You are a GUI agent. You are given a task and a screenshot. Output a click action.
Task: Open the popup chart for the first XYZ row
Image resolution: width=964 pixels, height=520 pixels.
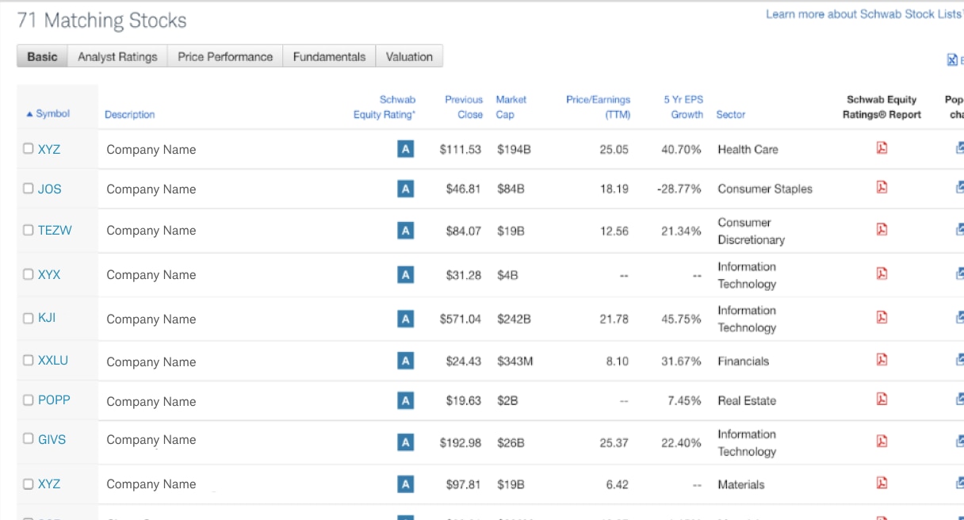pyautogui.click(x=958, y=149)
